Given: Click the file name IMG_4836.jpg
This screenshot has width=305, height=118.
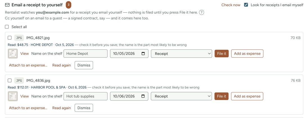Looking at the screenshot, I should (38, 80).
